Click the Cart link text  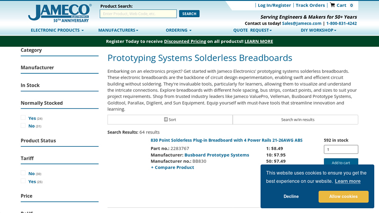(x=341, y=5)
